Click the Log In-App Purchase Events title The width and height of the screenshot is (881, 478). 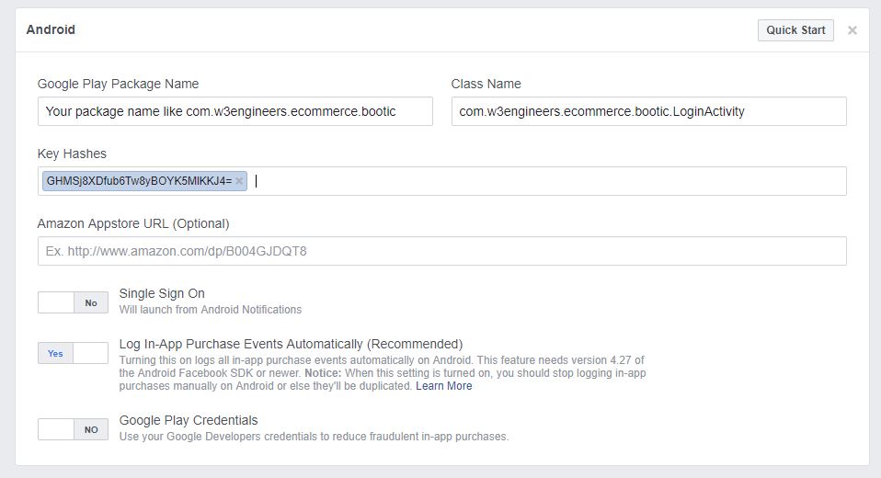291,345
